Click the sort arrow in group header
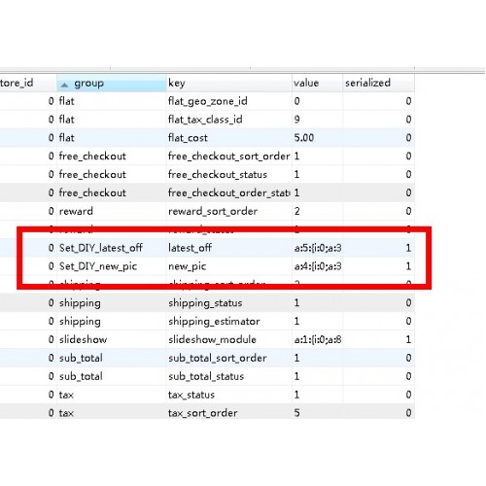Screen dimensions: 486x486 coord(64,85)
